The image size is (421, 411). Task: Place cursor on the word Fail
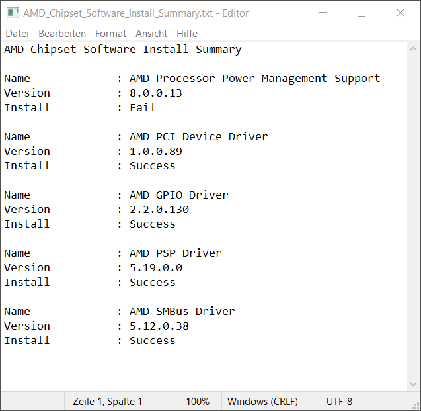coord(142,107)
